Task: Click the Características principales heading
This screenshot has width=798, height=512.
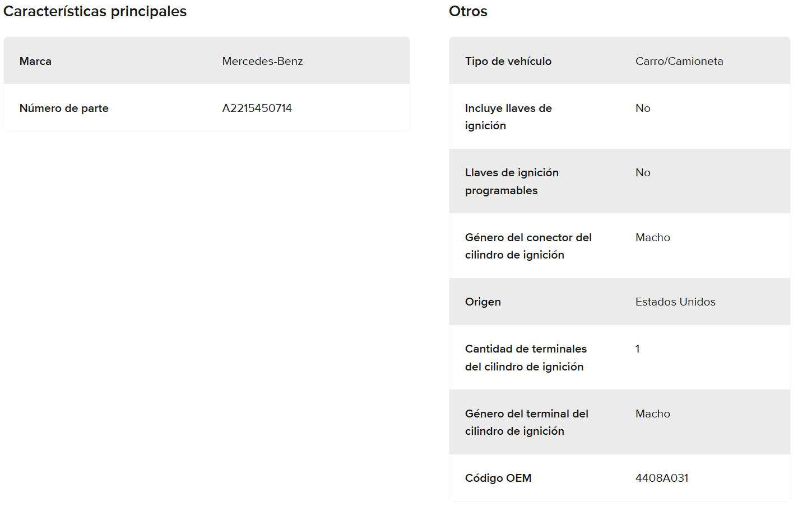Action: click(x=95, y=11)
